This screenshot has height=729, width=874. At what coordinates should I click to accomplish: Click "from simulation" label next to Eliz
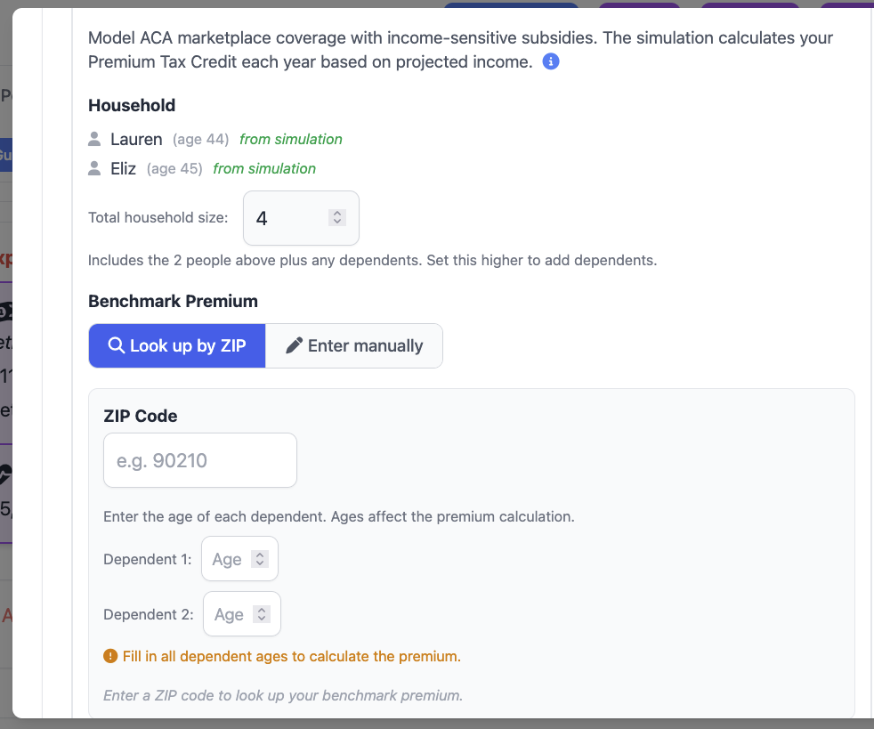click(x=264, y=168)
